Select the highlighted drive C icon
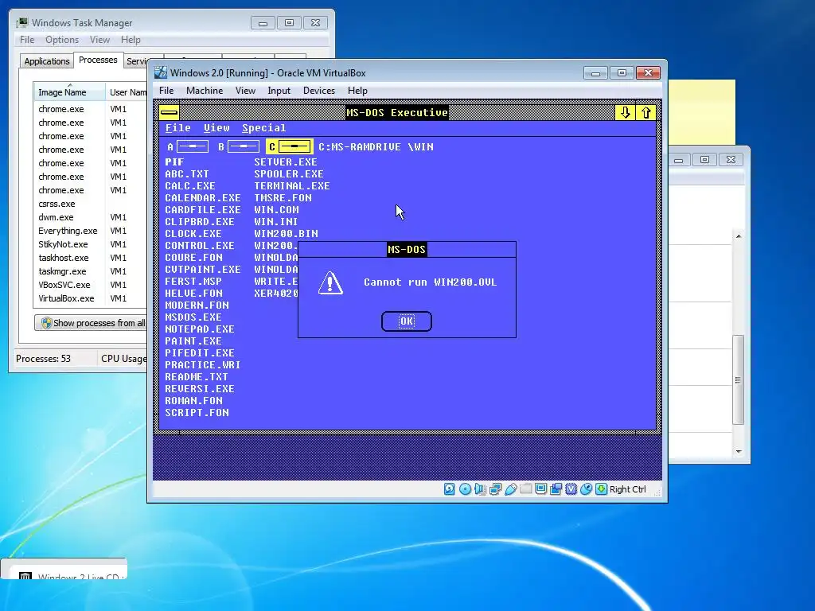The width and height of the screenshot is (815, 611). coord(290,147)
